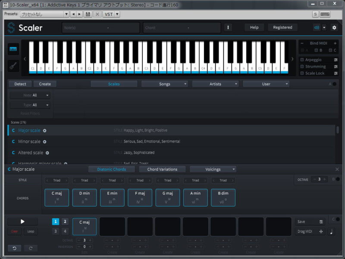Increase the chord panel OCTAVE value
Screen dimensions: 345x259
click(x=324, y=179)
